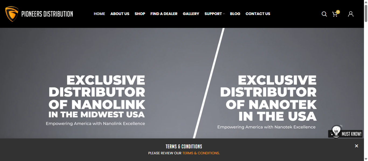Click the Must Know lightbulb badge
Screen dimensions: 368x161
tap(345, 132)
